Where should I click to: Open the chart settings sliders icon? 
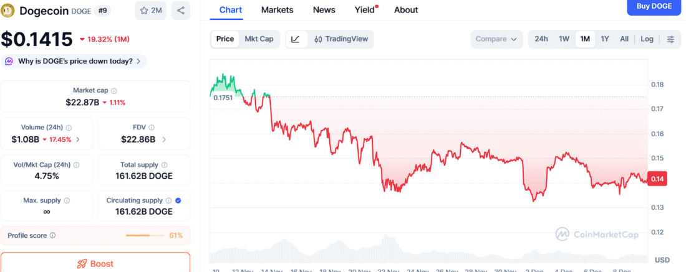coord(670,39)
